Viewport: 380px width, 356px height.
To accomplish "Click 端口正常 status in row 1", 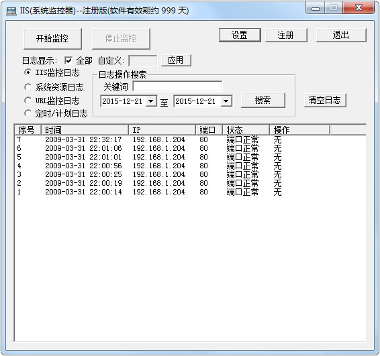I will 242,192.
